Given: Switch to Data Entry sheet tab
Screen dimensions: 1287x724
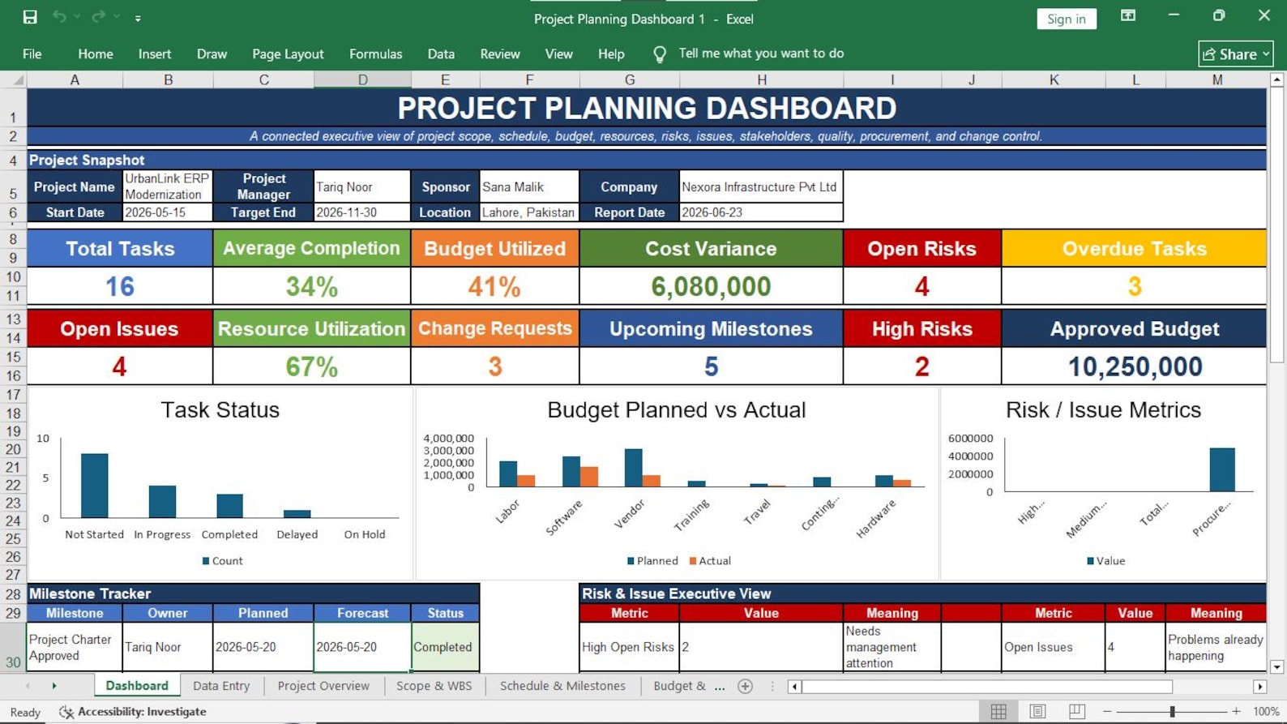Looking at the screenshot, I should (x=221, y=686).
